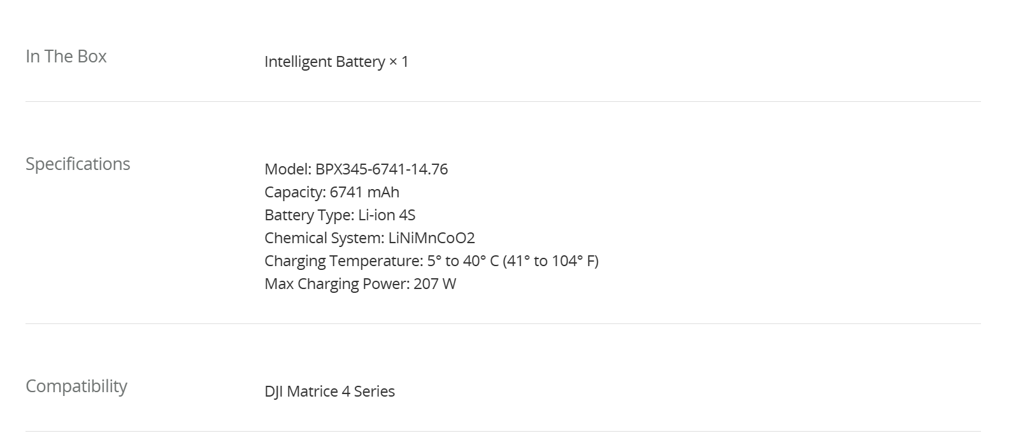
Task: Click the word Matrice in compatibility row
Action: coord(312,392)
